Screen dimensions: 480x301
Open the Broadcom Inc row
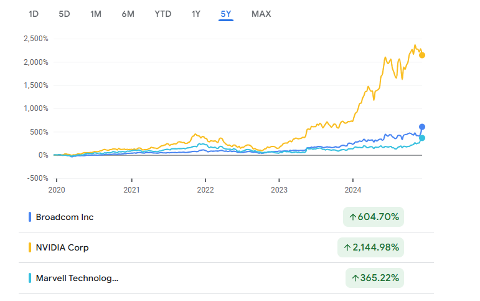click(x=226, y=217)
